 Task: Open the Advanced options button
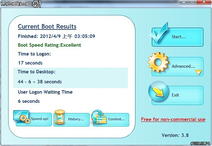[x=178, y=66]
